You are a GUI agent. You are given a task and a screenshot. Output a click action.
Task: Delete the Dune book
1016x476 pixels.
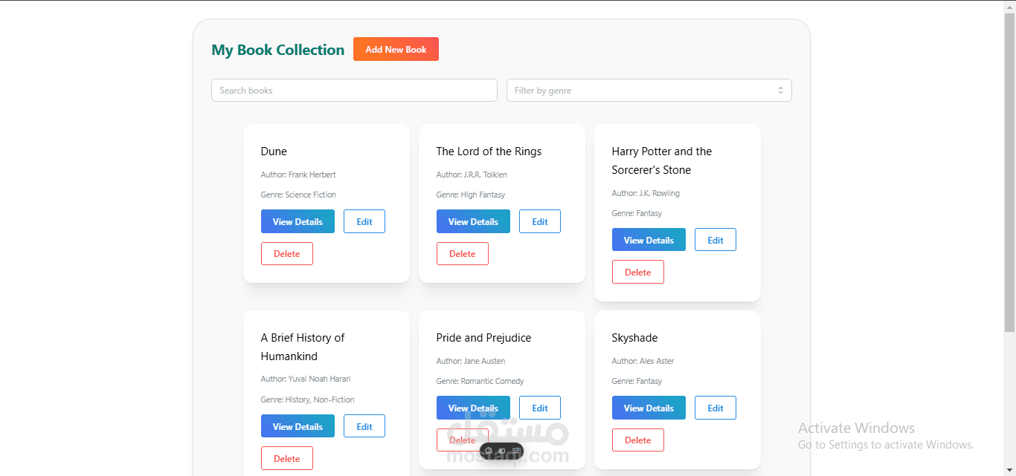287,253
